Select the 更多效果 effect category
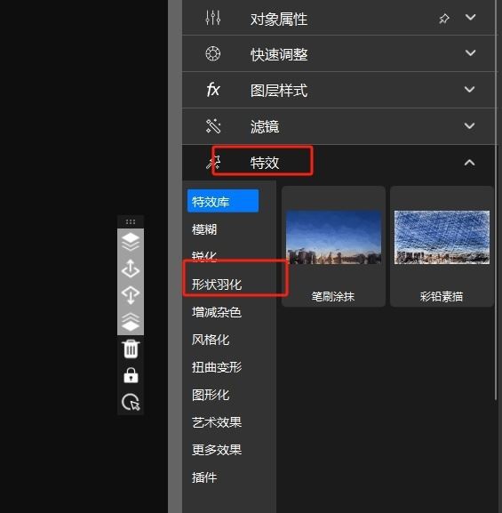 (x=217, y=450)
